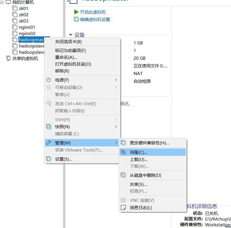Click the clone icon beside 克隆(C)...

pyautogui.click(x=123, y=152)
